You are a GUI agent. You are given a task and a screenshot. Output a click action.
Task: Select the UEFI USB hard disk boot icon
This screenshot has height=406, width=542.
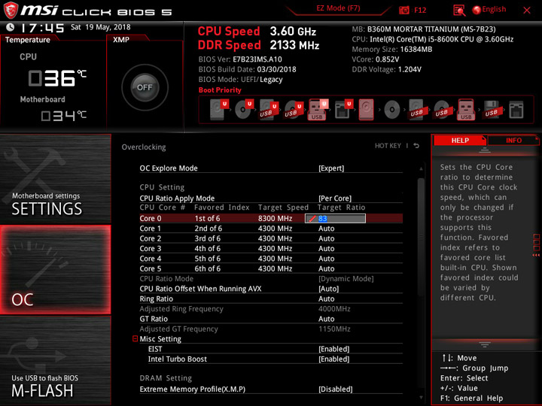point(269,109)
